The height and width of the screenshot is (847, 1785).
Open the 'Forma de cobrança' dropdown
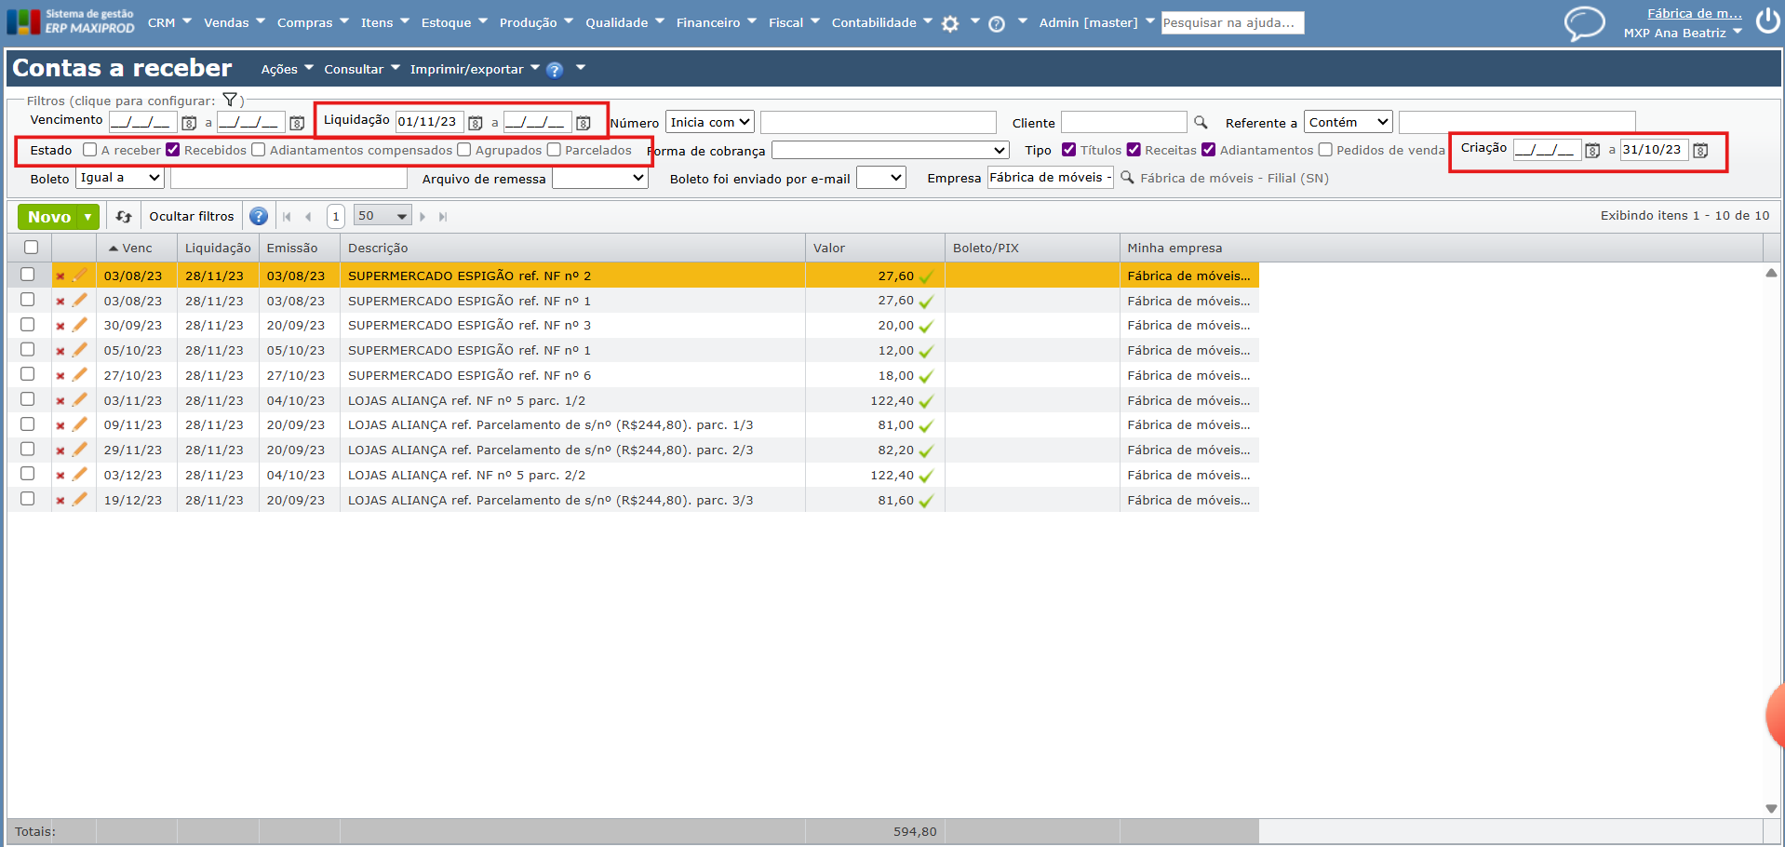(x=890, y=151)
